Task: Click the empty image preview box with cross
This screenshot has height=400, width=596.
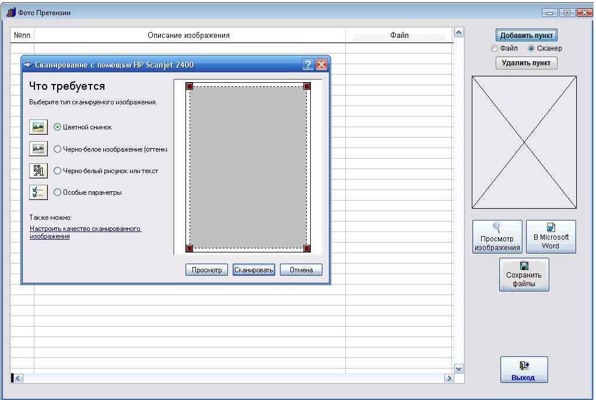Action: coord(524,142)
